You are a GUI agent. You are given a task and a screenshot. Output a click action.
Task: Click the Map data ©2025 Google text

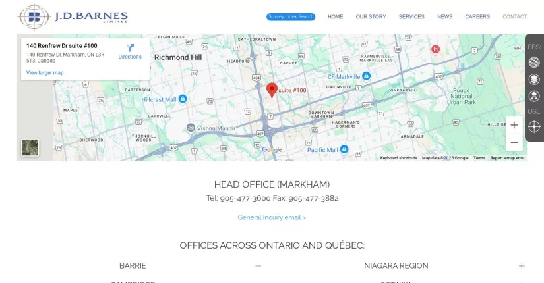point(445,158)
